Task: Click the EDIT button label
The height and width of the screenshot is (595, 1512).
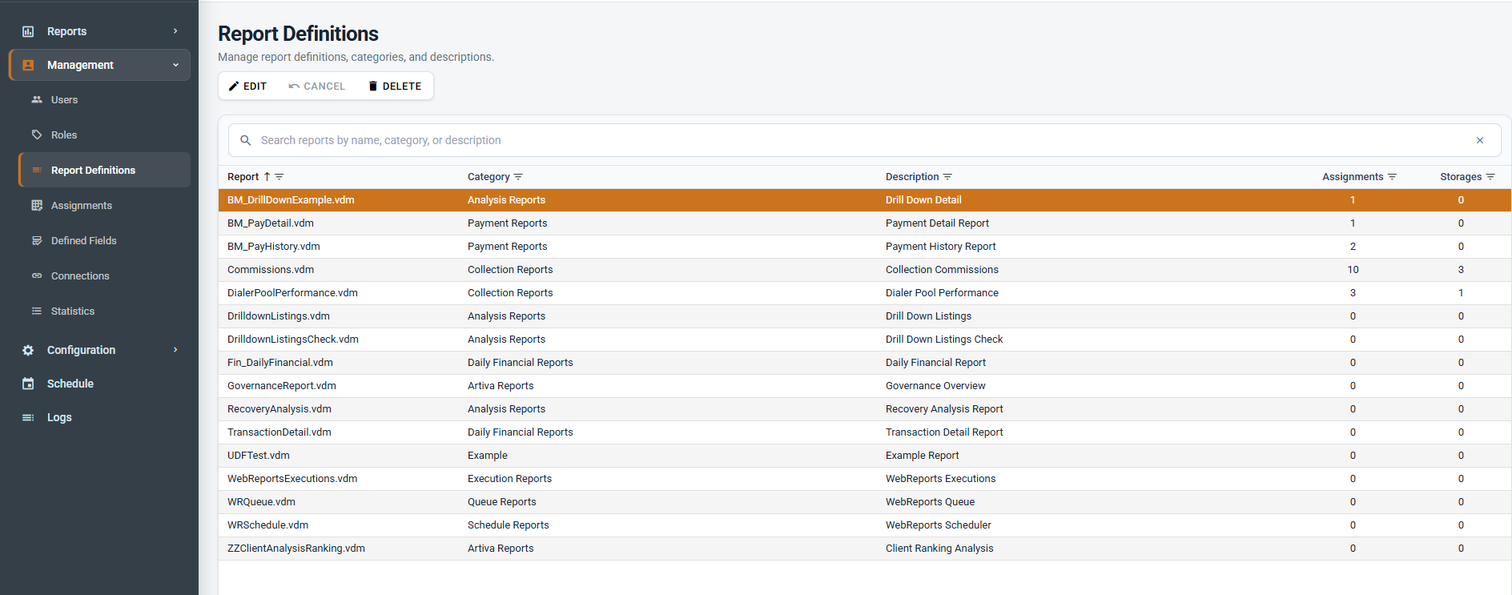Action: coord(255,86)
